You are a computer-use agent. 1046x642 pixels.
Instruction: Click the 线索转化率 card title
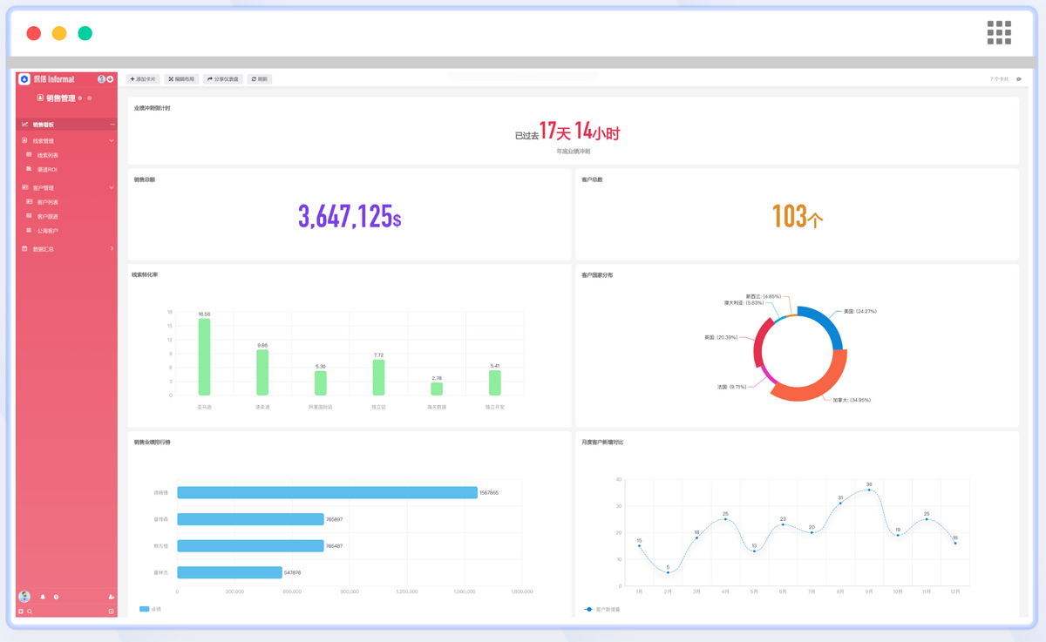146,275
